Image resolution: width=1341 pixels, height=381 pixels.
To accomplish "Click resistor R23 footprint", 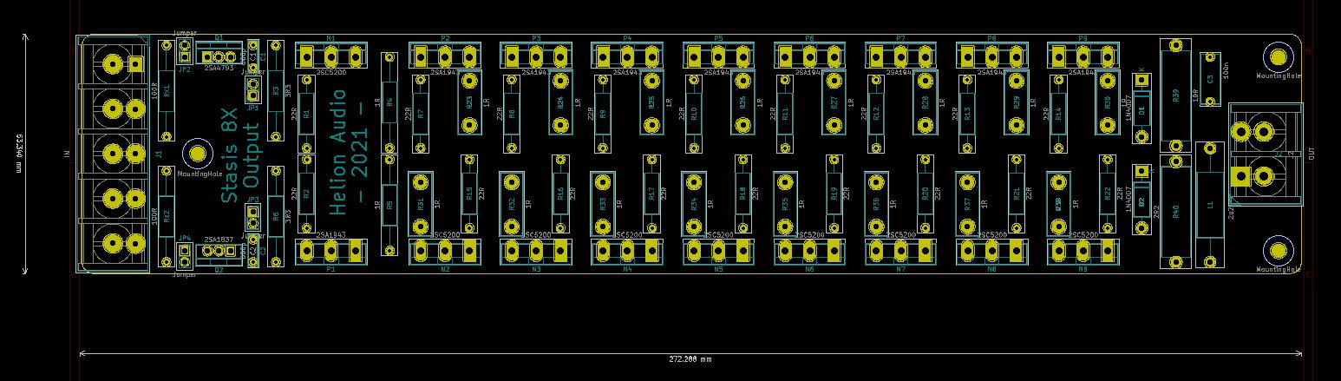I will pos(469,102).
